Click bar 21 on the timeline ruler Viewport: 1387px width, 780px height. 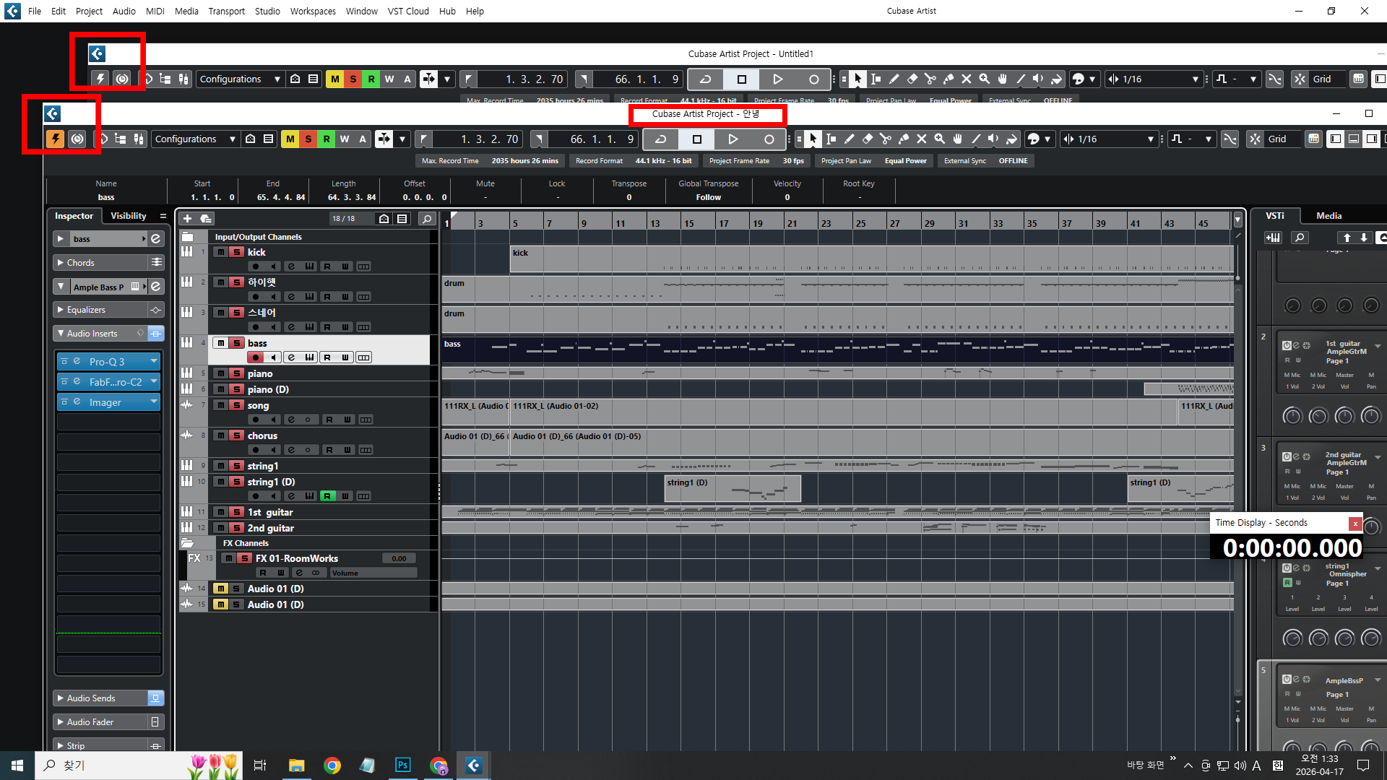pyautogui.click(x=792, y=223)
